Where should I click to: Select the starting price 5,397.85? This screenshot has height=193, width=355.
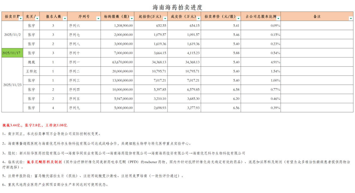151,89
